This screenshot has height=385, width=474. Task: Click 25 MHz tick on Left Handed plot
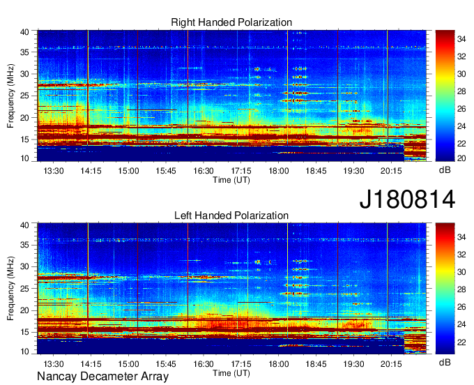point(24,289)
